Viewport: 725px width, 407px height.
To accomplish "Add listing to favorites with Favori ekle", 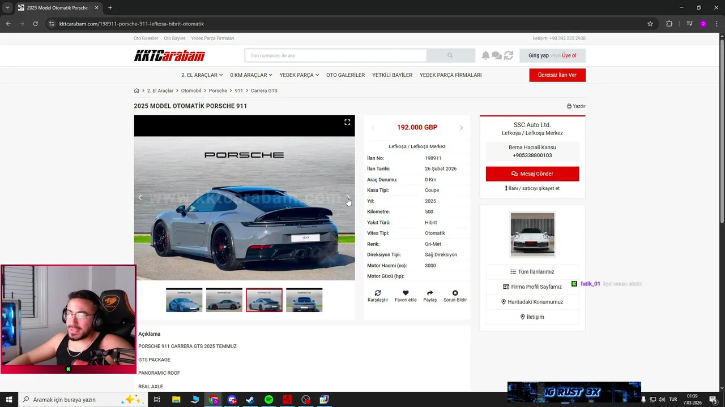I will pos(406,296).
